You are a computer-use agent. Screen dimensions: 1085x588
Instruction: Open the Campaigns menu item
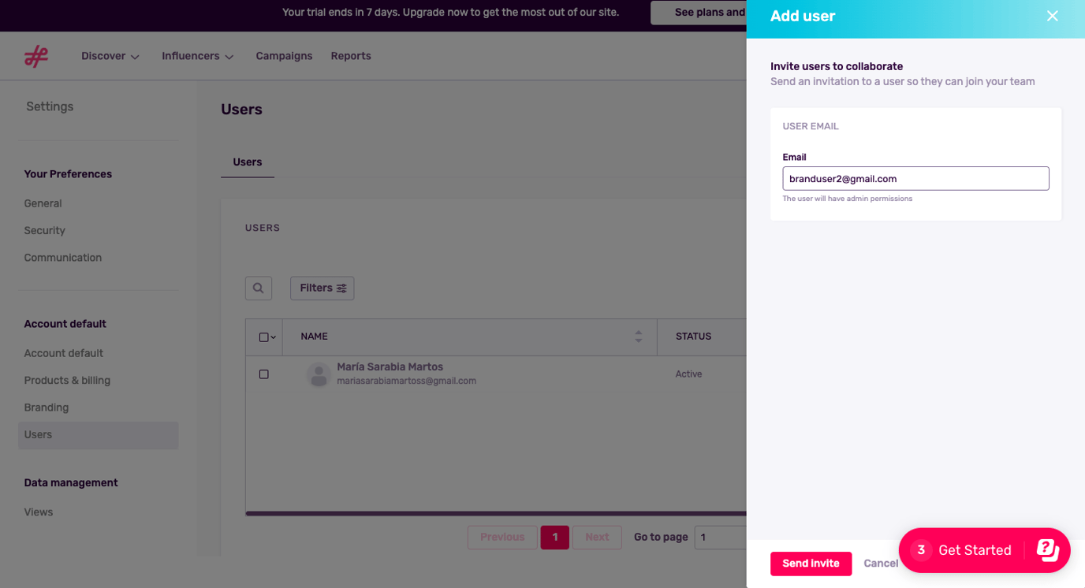pos(284,56)
